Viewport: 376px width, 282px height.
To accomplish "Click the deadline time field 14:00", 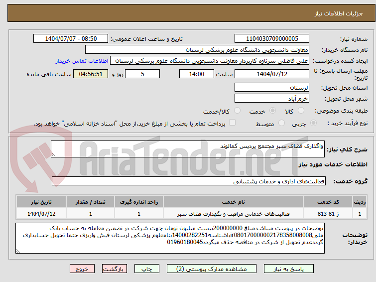I will coord(197,74).
